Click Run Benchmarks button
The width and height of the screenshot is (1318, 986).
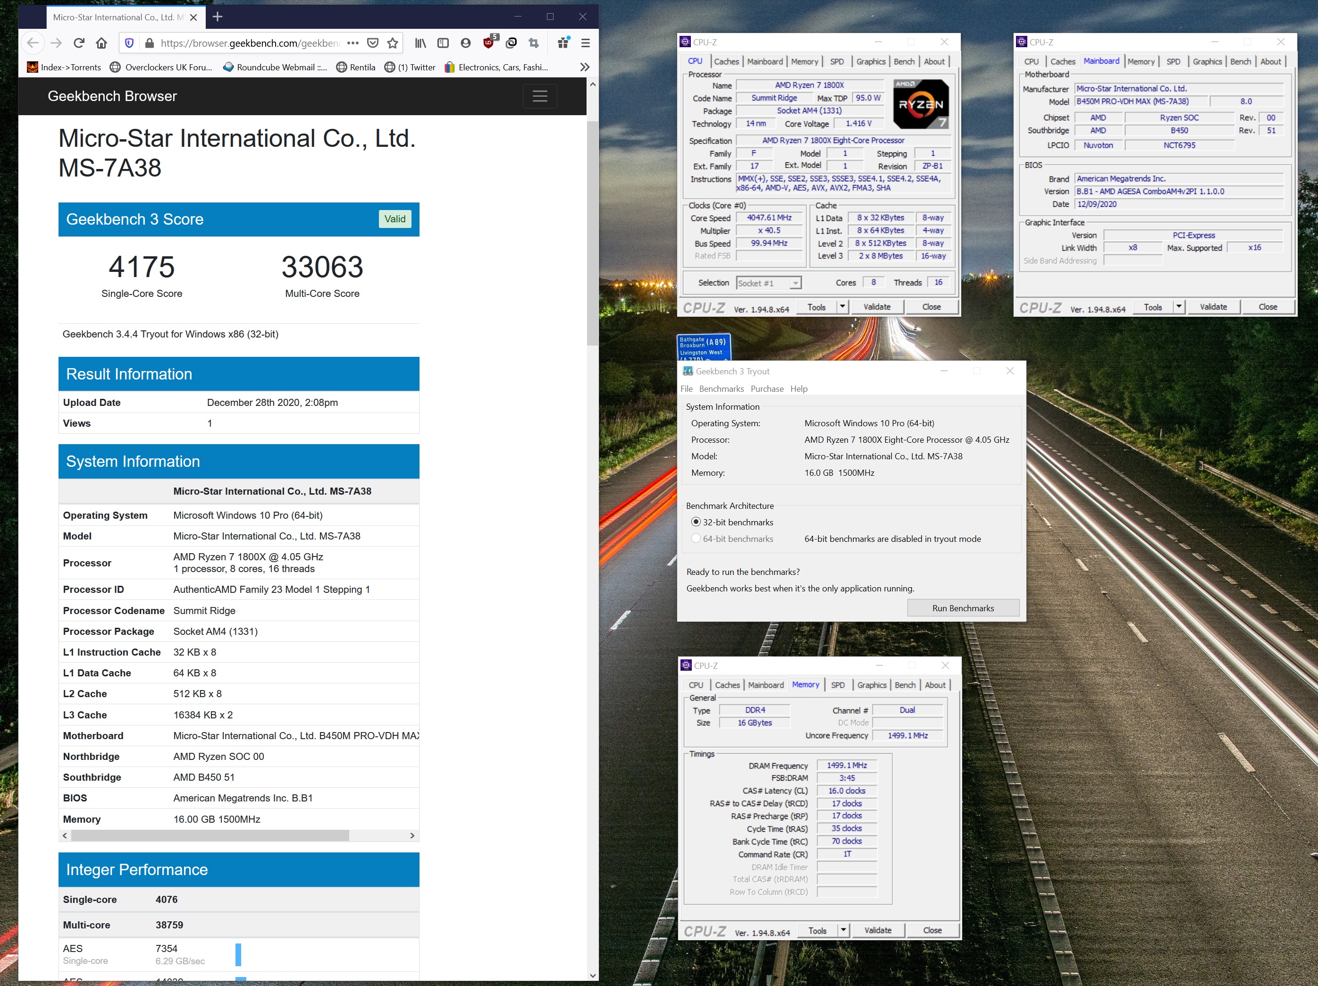[x=963, y=608]
